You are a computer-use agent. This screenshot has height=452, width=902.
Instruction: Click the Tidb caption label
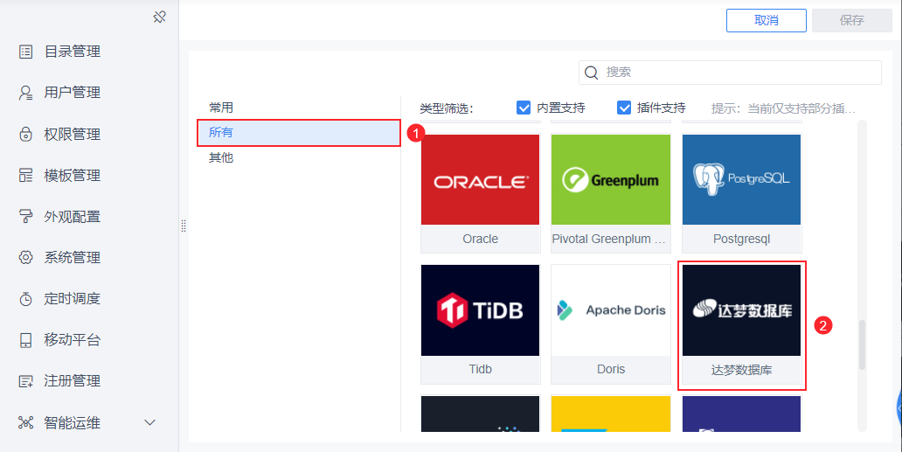pos(481,369)
